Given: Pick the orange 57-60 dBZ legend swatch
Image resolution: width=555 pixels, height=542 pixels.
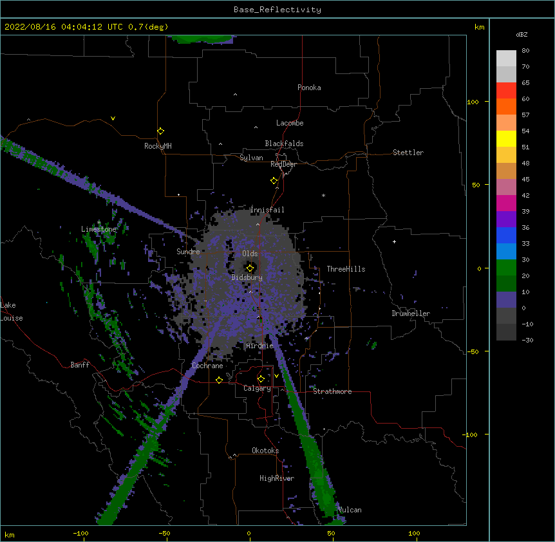Looking at the screenshot, I should [x=506, y=106].
